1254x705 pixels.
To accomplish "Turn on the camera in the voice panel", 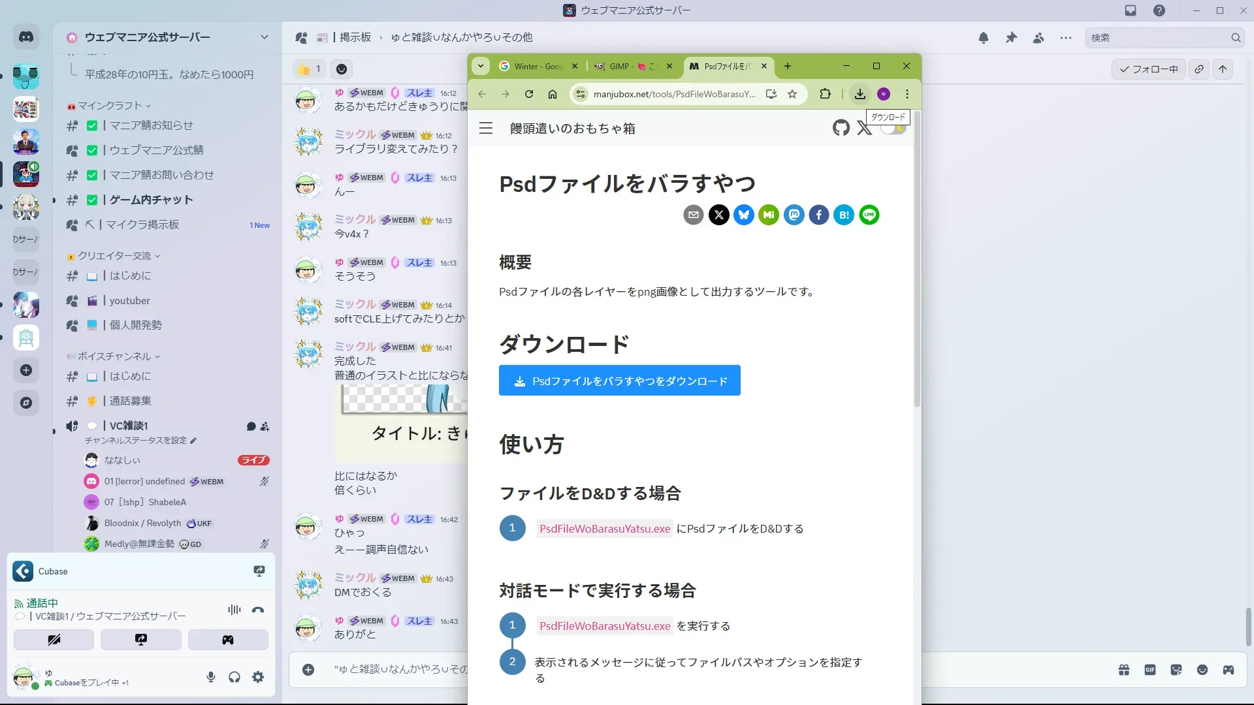I will click(x=54, y=640).
